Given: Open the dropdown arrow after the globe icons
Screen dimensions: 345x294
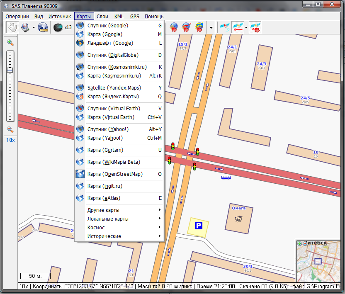Looking at the screenshot, I should 211,27.
